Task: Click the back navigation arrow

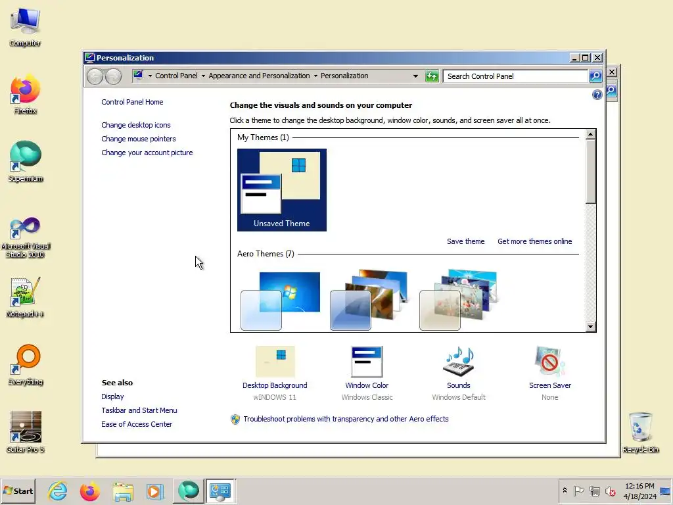Action: point(95,76)
